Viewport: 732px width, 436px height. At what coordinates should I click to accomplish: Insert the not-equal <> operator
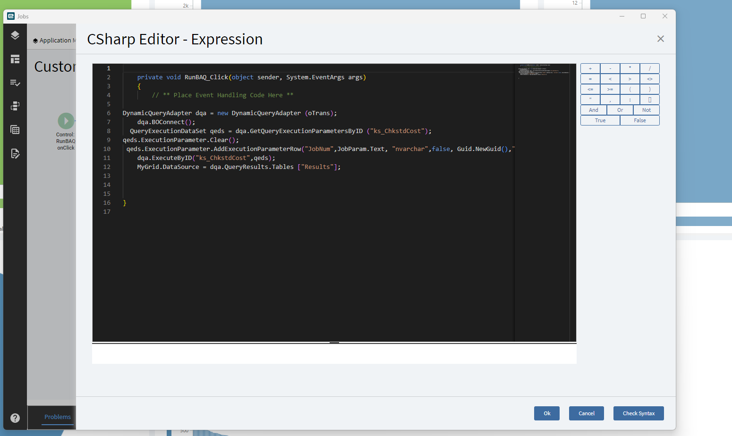tap(650, 79)
